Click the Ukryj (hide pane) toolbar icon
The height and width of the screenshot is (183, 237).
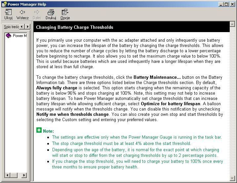click(x=8, y=13)
